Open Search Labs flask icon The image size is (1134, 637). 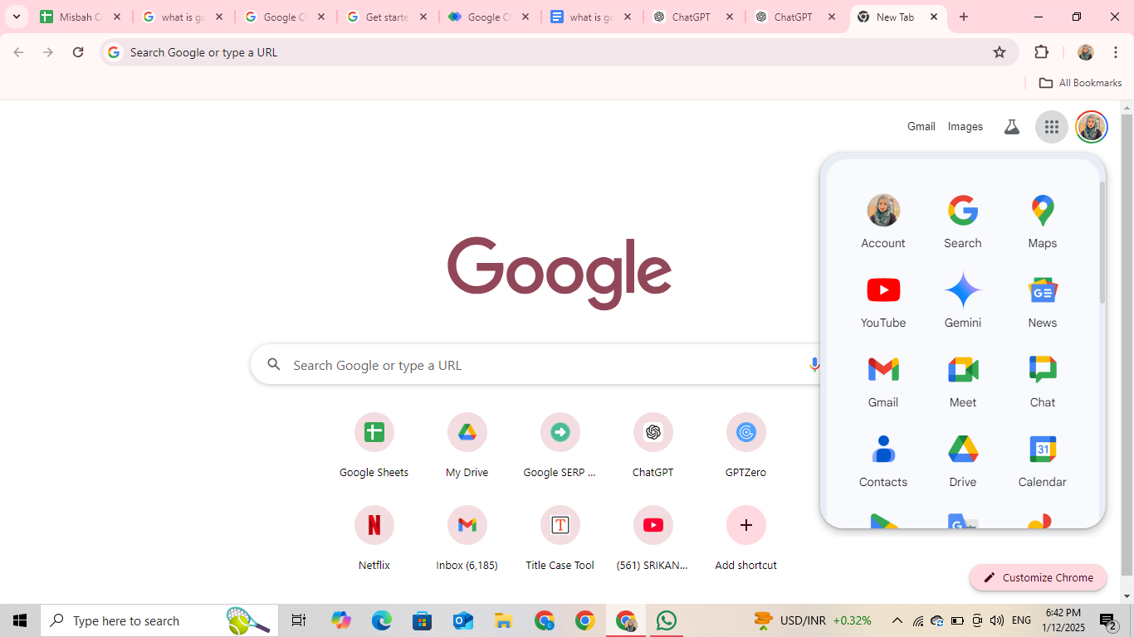pyautogui.click(x=1011, y=127)
